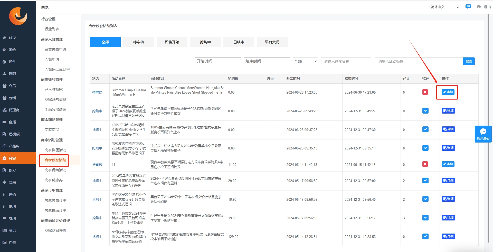Open the 简体中文 language dropdown
The image size is (493, 252).
[445, 7]
